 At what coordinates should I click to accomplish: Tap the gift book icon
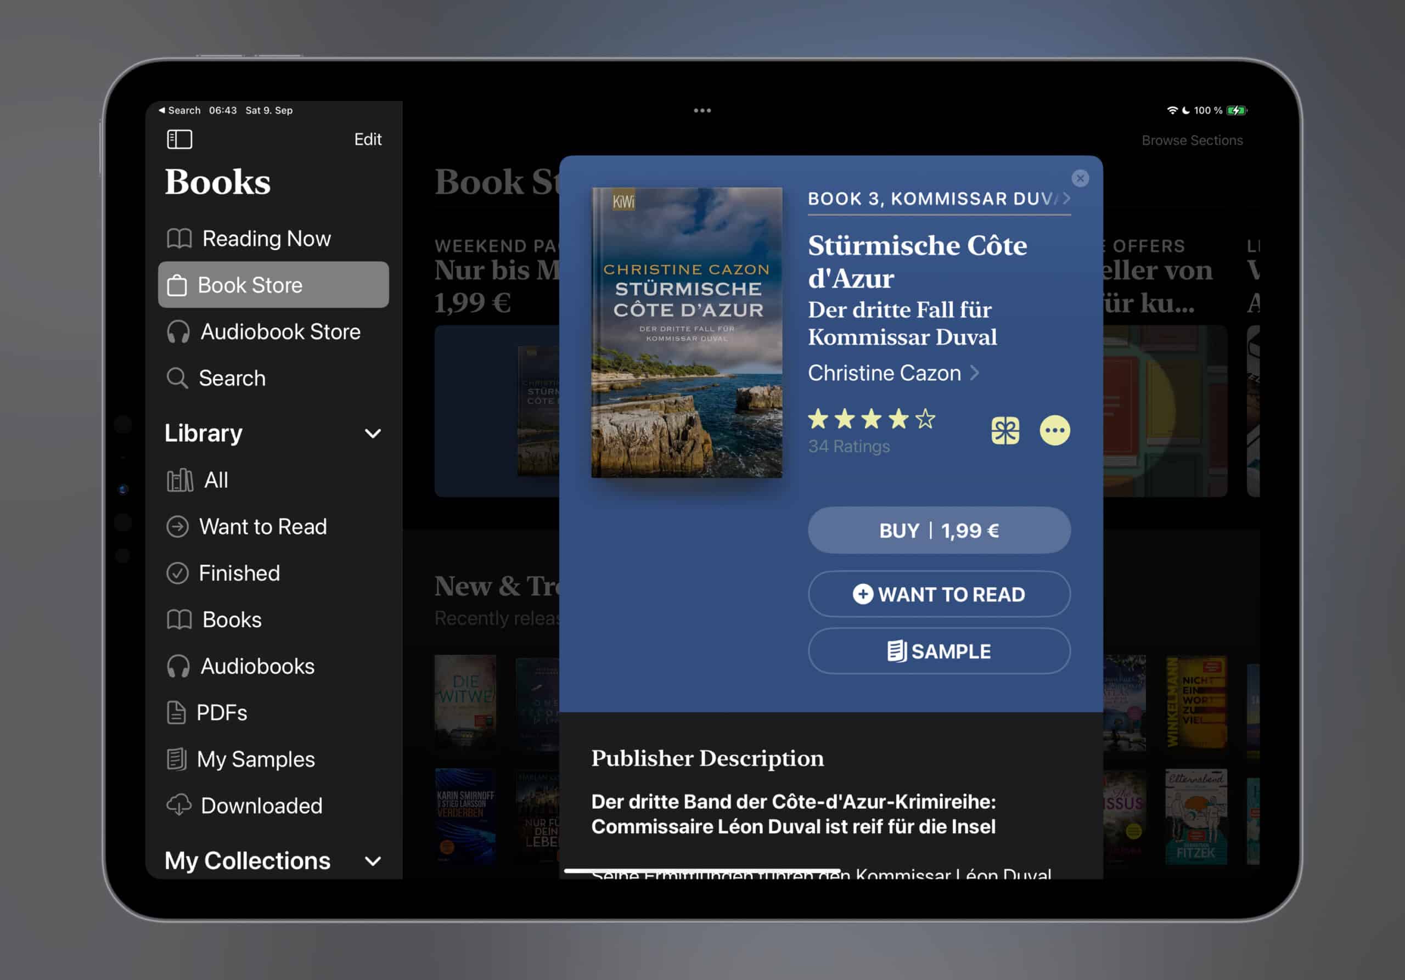(x=1005, y=431)
